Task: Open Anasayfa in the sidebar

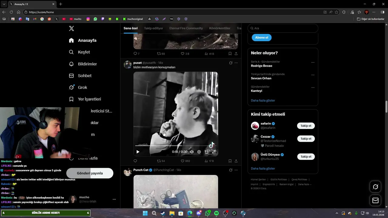Action: tap(83, 40)
